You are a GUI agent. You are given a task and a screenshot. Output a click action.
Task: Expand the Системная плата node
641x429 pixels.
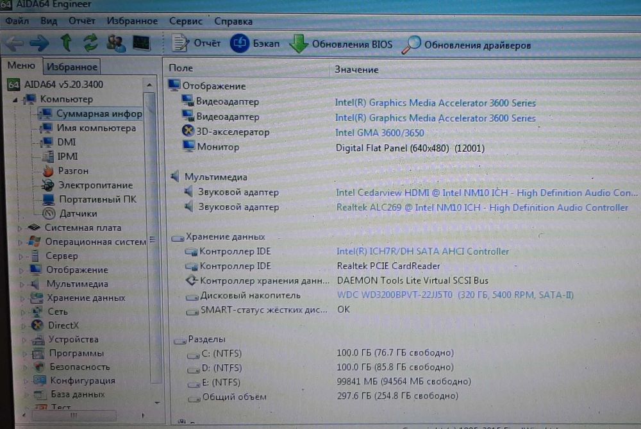point(19,228)
